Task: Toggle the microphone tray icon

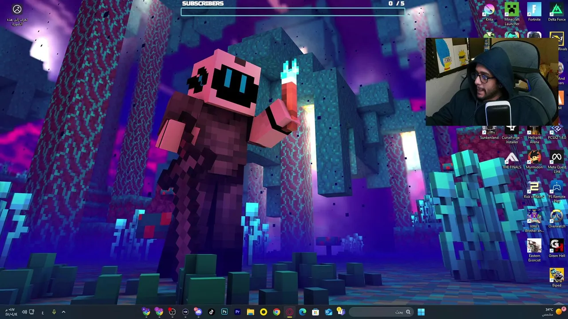Action: click(54, 312)
